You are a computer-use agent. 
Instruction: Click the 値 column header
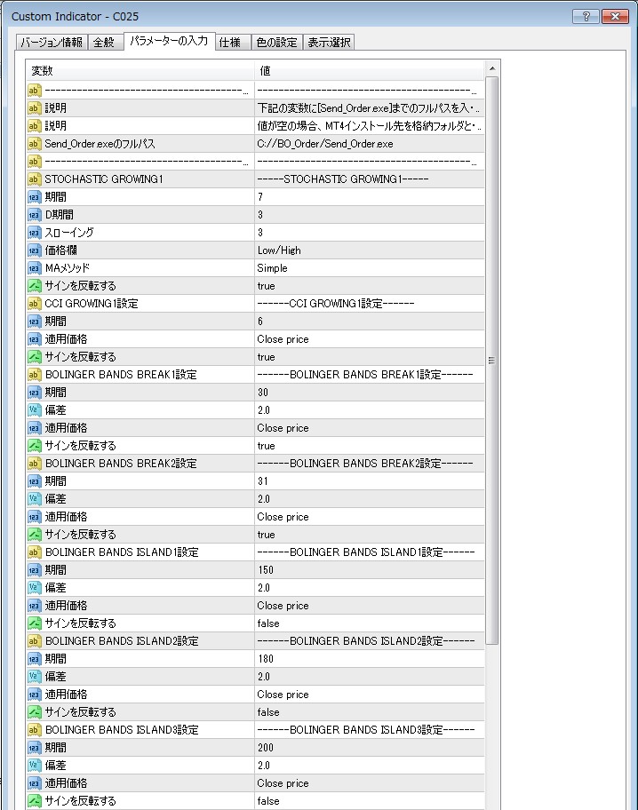pyautogui.click(x=370, y=71)
